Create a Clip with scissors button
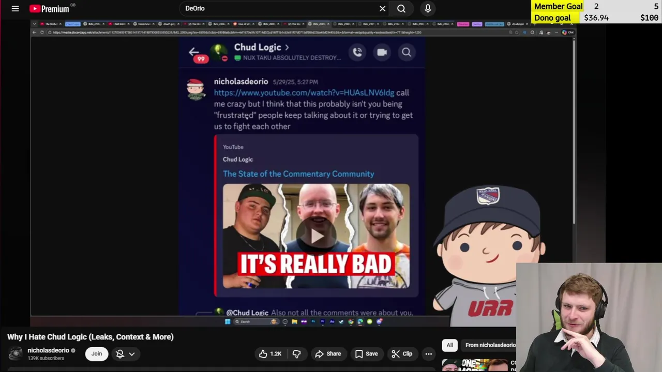 402,354
